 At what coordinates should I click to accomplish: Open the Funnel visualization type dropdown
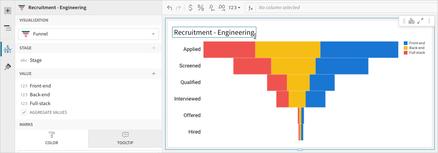[88, 34]
